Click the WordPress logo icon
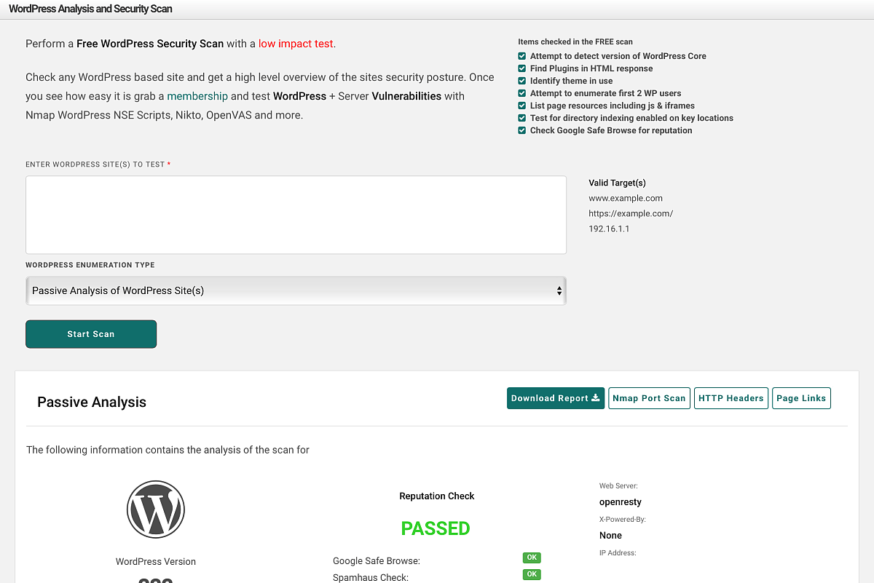 tap(156, 509)
